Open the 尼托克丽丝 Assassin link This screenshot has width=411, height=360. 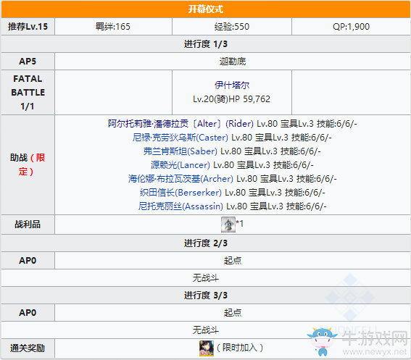tap(180, 206)
